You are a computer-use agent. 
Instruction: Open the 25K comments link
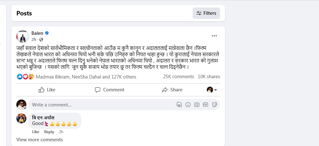click(178, 77)
